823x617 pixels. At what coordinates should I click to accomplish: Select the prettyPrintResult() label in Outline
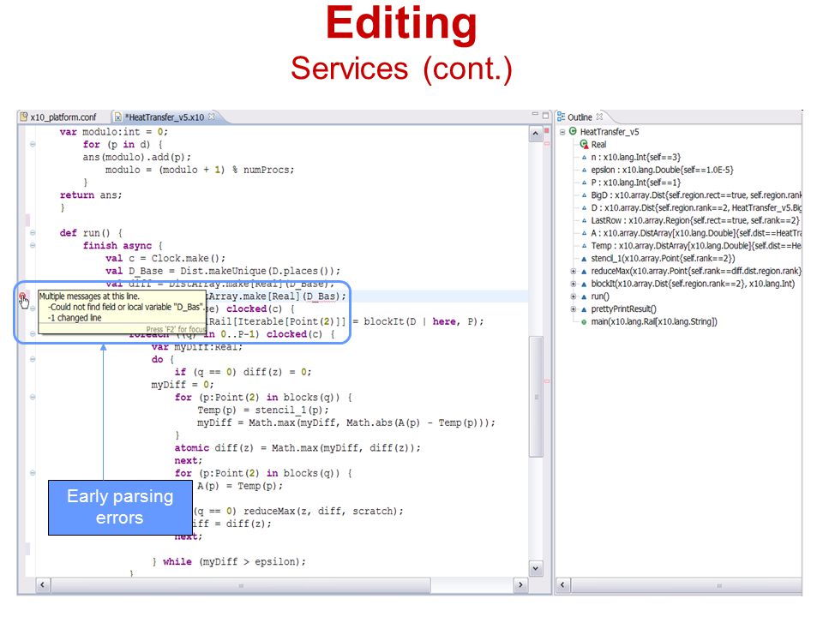[623, 309]
